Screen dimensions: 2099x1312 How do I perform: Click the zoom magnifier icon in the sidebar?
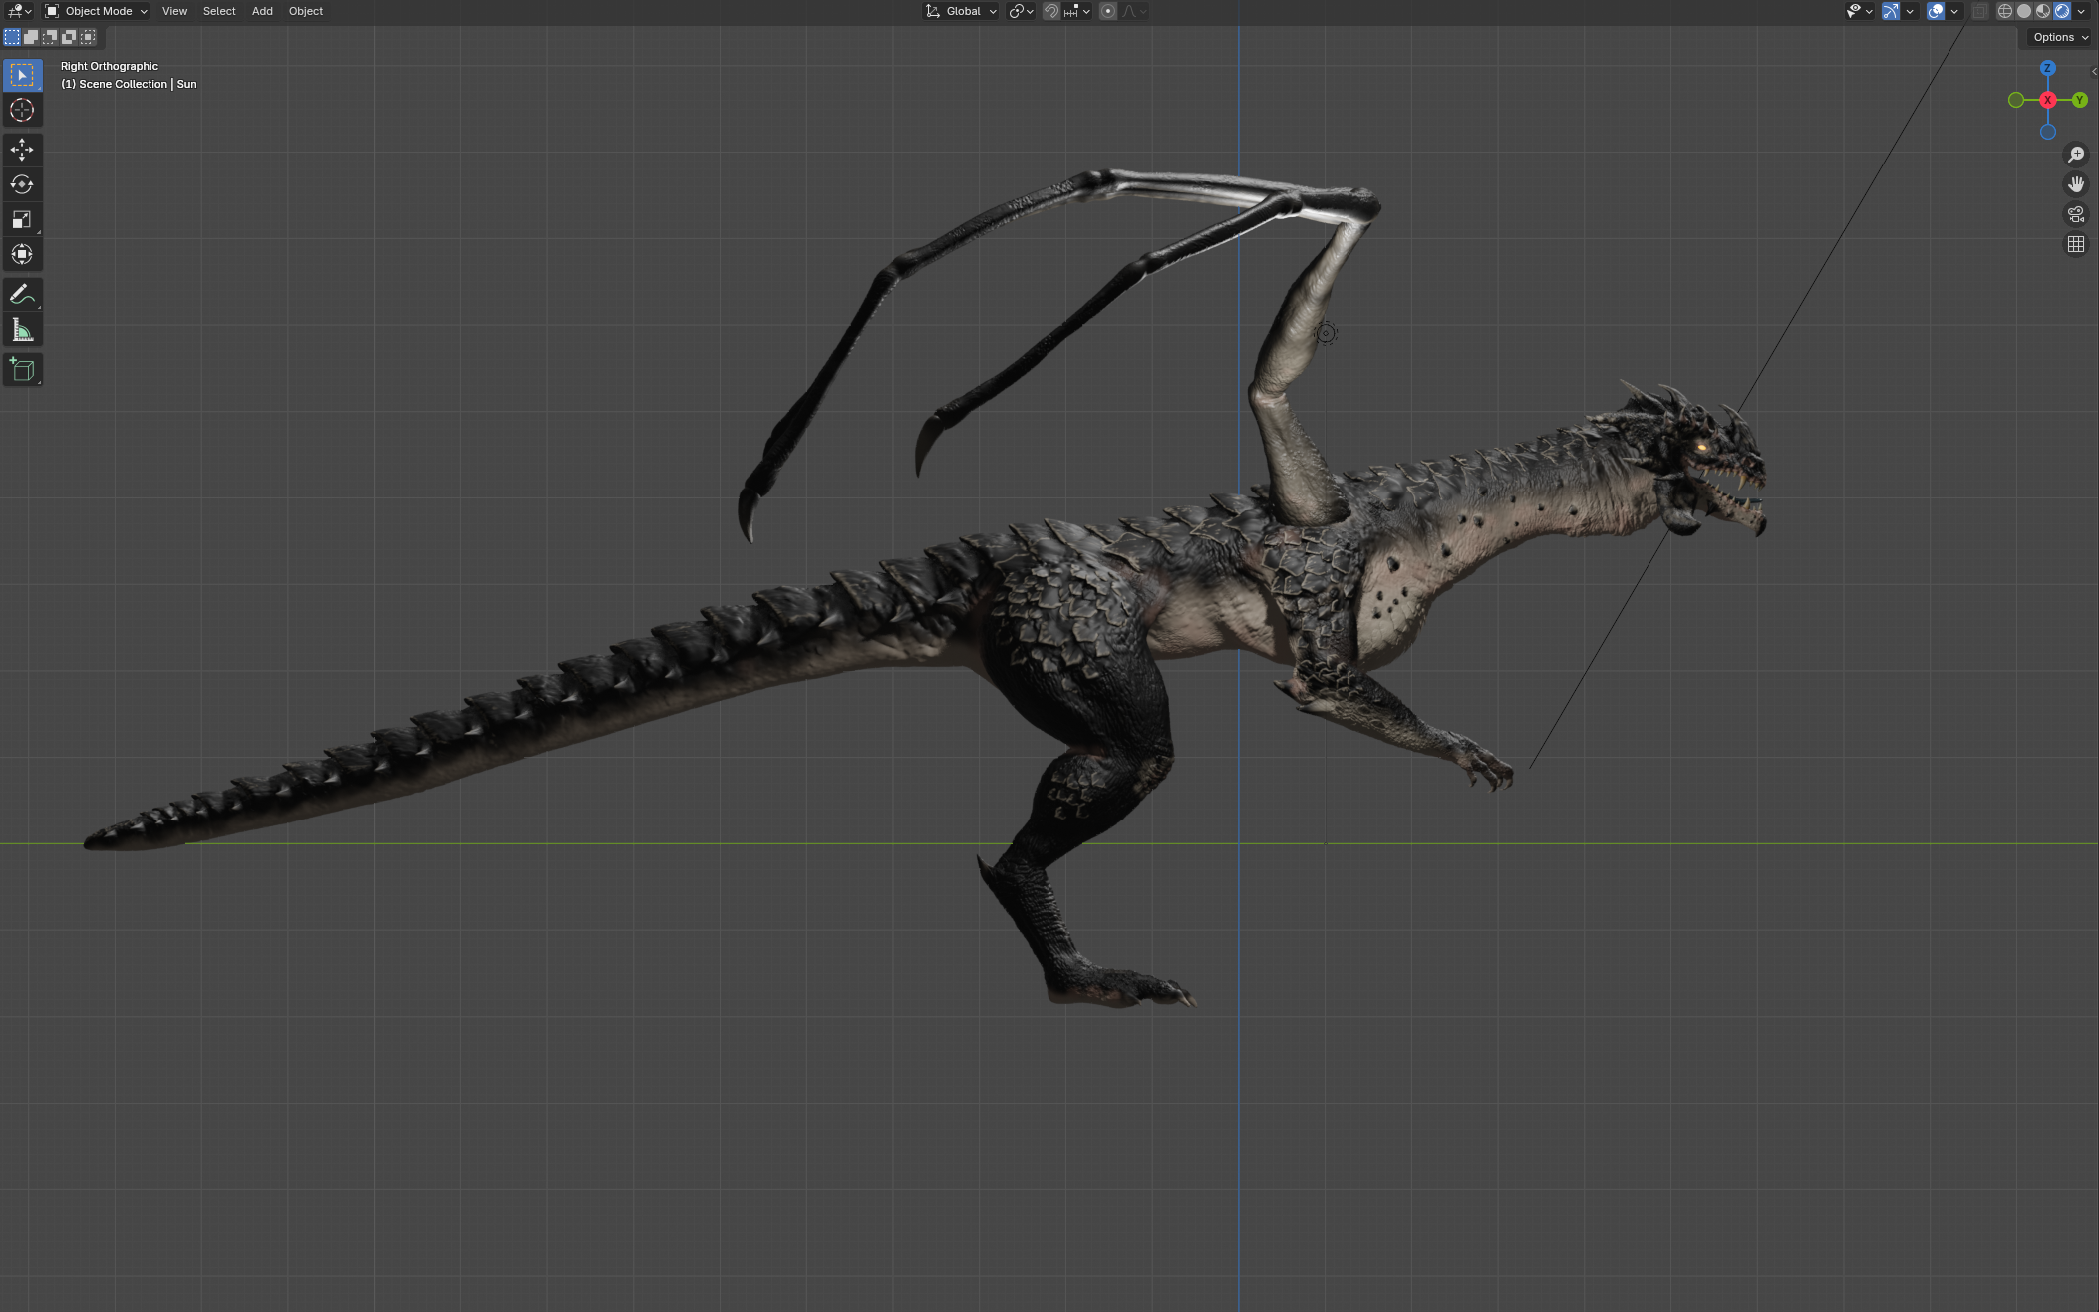point(2076,154)
